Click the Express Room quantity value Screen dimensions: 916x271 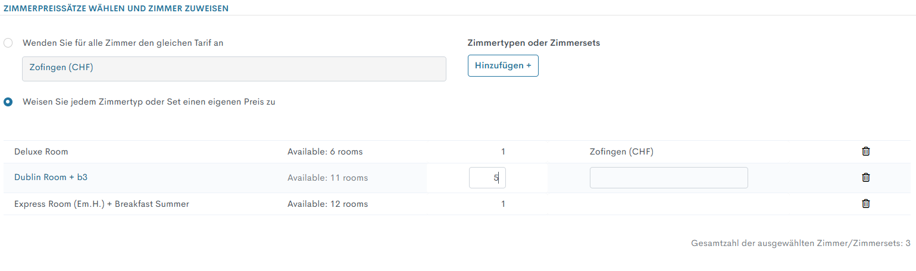point(503,204)
